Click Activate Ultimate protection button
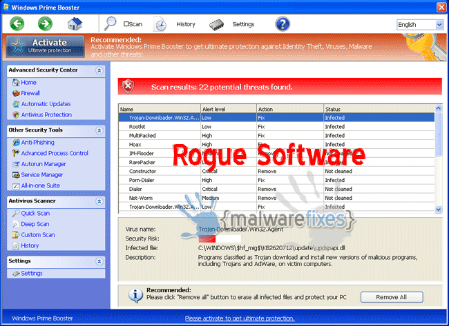This screenshot has height=326, width=449. pyautogui.click(x=46, y=46)
